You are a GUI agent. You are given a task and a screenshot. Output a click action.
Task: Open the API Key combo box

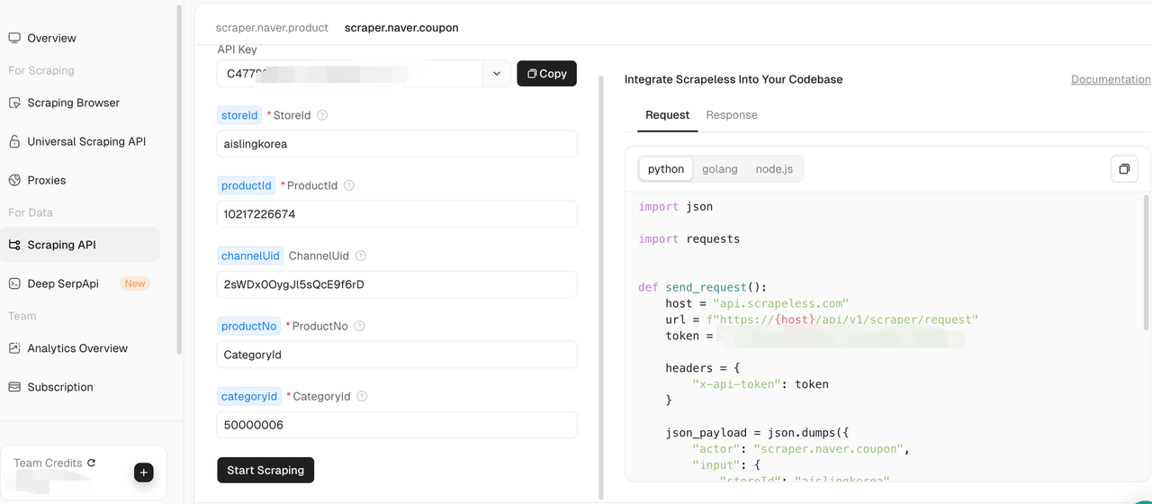[x=364, y=74]
